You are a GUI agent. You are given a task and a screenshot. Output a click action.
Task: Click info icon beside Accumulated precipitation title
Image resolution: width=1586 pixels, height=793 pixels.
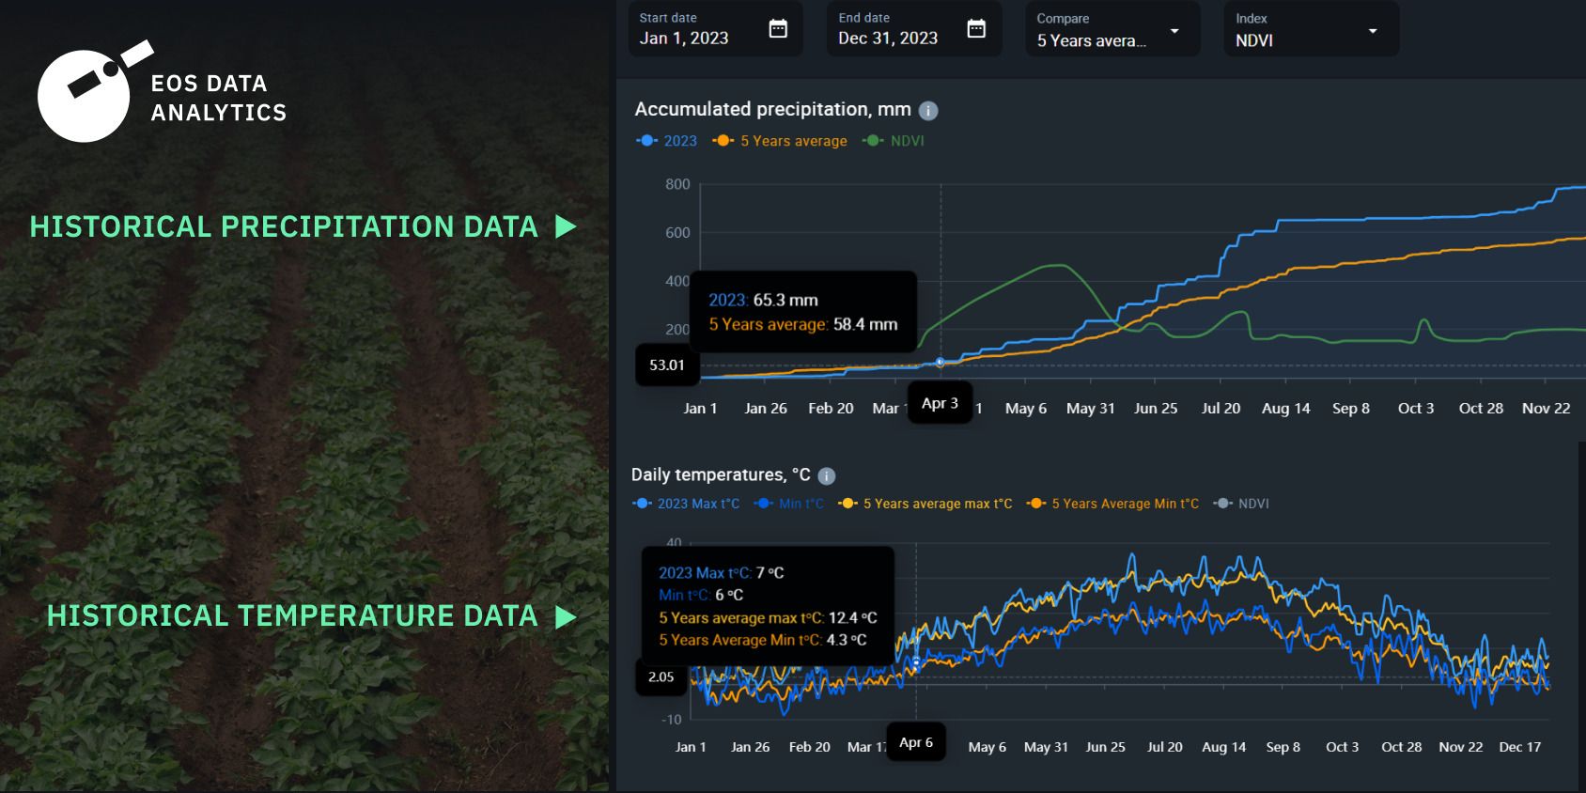928,111
